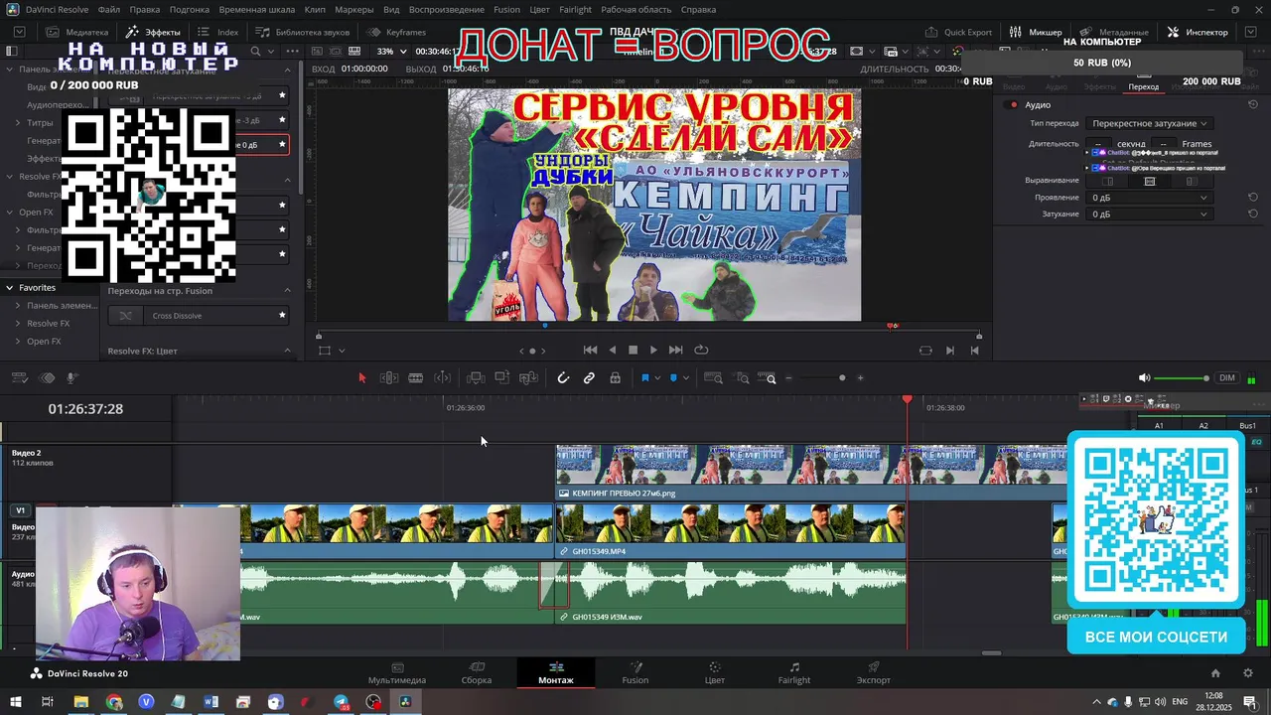
Task: Click the Replace clip icon
Action: pos(529,377)
